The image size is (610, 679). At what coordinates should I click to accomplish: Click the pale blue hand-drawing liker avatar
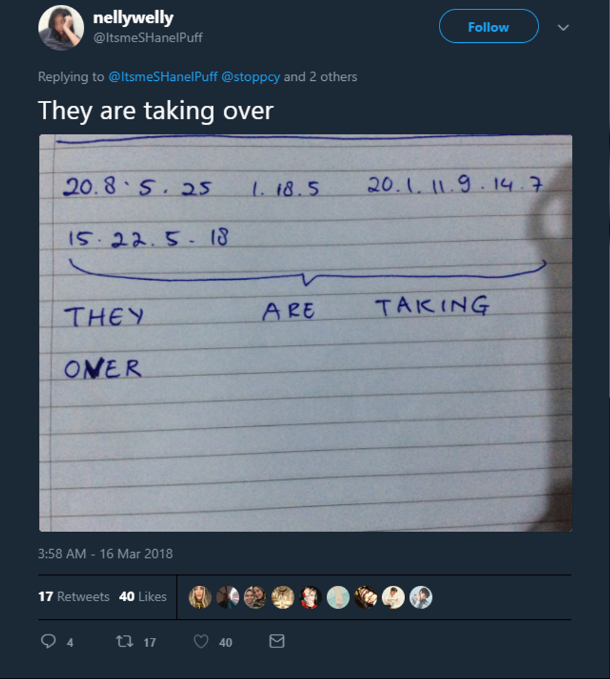point(338,597)
